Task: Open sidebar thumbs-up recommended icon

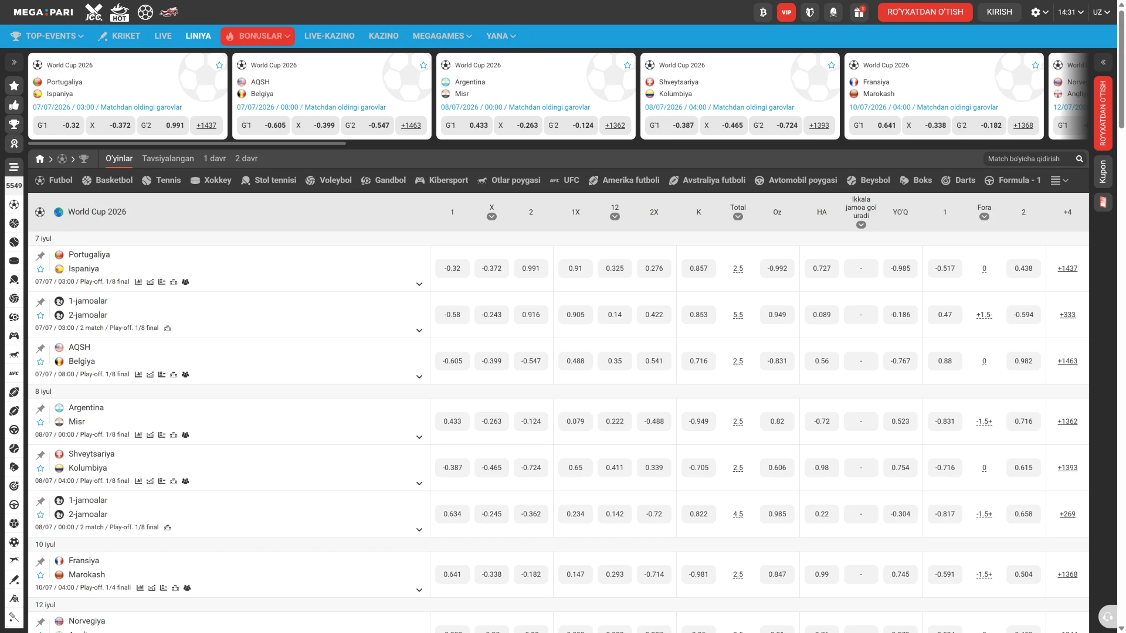Action: point(14,105)
